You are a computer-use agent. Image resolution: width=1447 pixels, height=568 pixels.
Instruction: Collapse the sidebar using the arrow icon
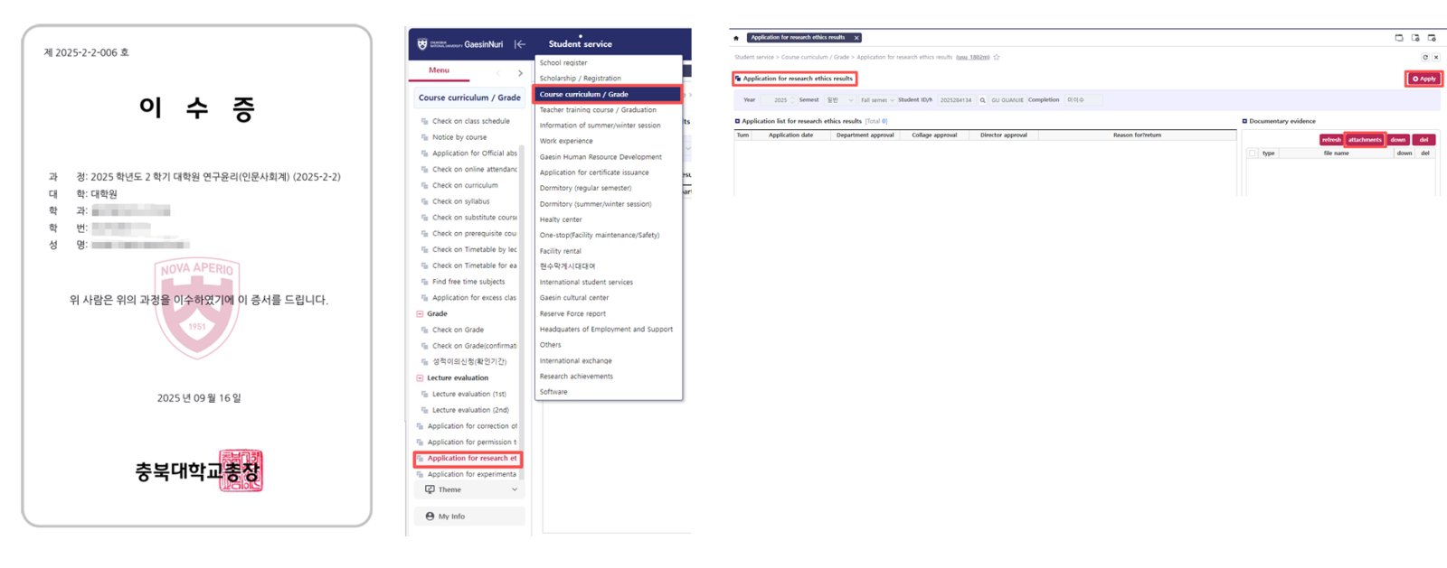(520, 43)
